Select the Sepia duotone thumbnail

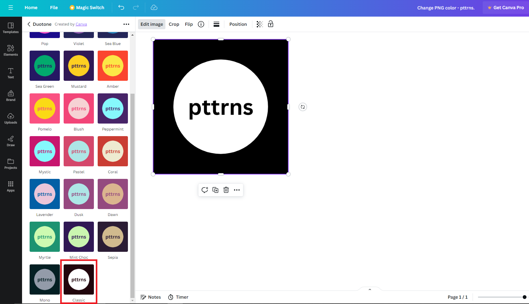tap(113, 237)
